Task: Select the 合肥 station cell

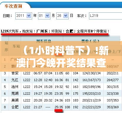Action: pos(15,107)
